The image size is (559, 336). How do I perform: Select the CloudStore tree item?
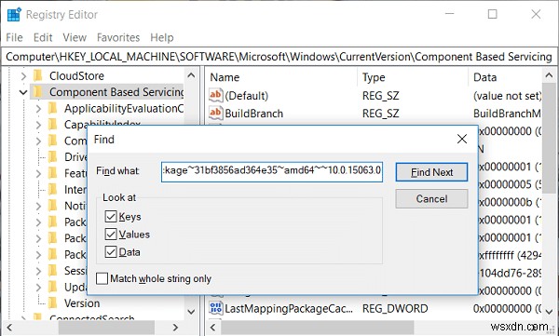[76, 76]
